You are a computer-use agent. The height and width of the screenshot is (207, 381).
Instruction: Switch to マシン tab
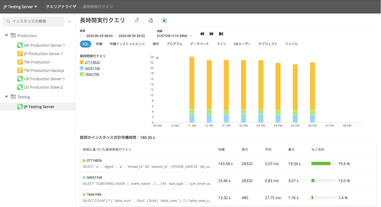222,44
